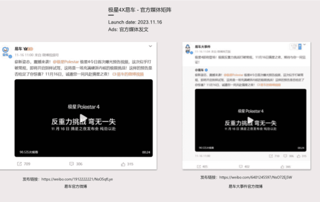
Task: Click the 易车官方微博 caption
Action: pyautogui.click(x=76, y=186)
